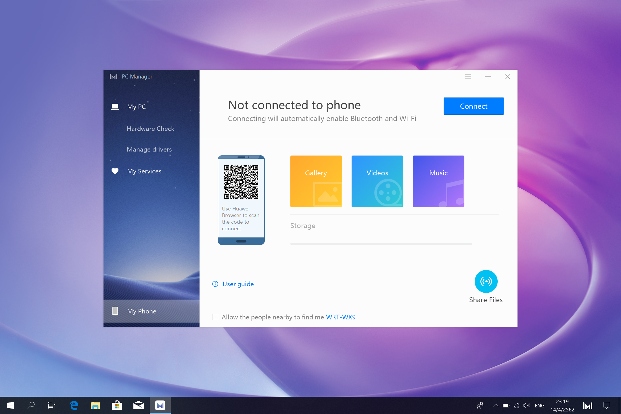621x414 pixels.
Task: Open Hardware Check
Action: [x=150, y=129]
